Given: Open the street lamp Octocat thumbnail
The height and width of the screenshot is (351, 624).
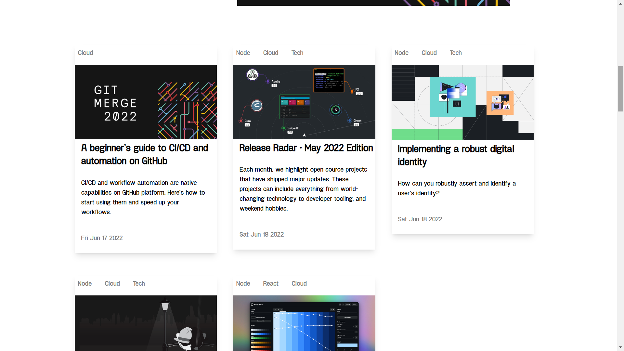Looking at the screenshot, I should click(x=146, y=323).
